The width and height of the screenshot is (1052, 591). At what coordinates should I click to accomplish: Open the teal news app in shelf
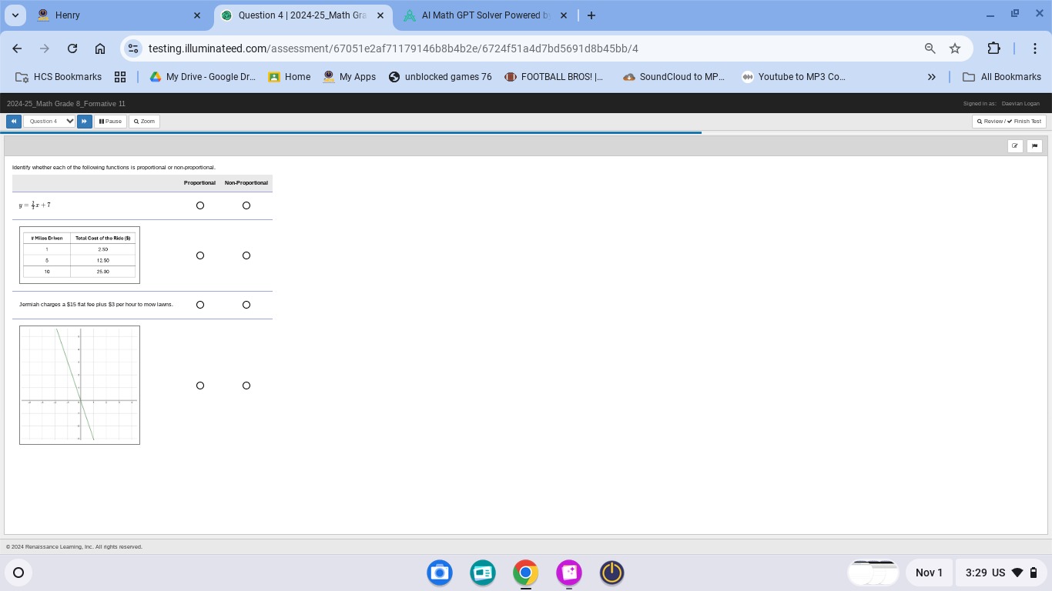coord(483,573)
